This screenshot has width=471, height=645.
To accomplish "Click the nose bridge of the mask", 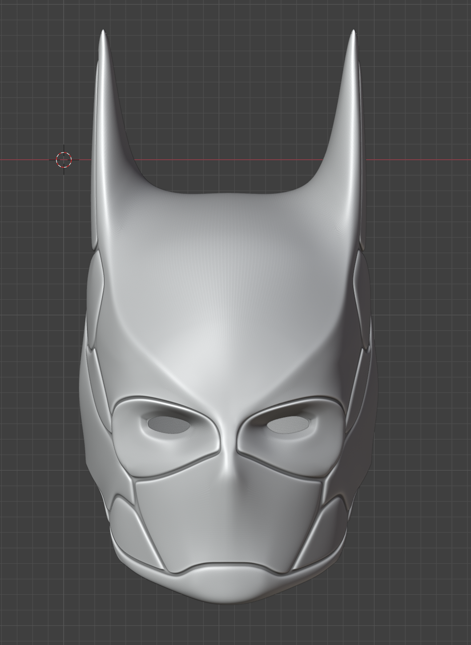I will (228, 449).
